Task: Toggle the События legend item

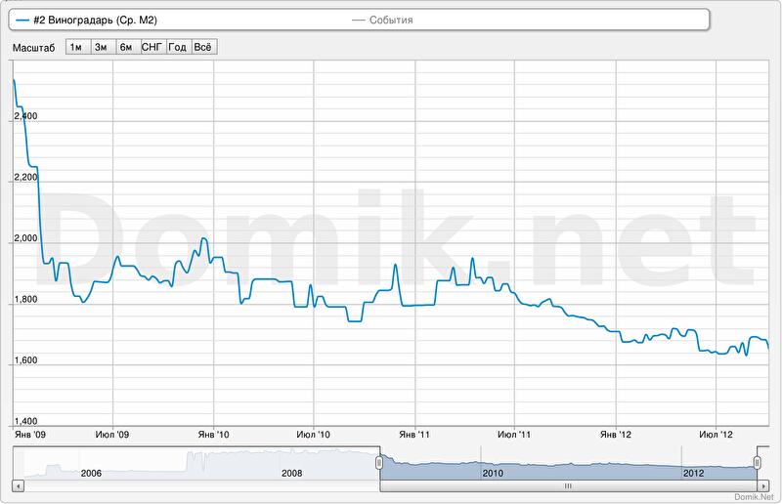Action: click(x=390, y=20)
